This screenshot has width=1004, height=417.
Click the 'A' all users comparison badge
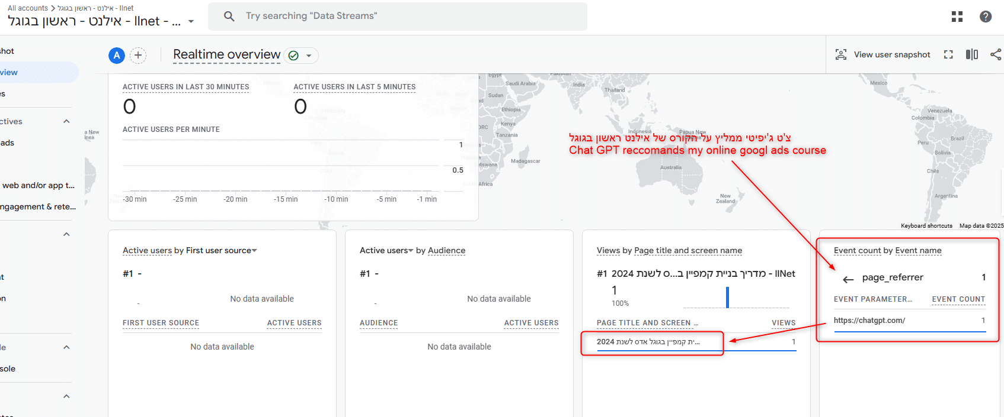click(x=117, y=56)
